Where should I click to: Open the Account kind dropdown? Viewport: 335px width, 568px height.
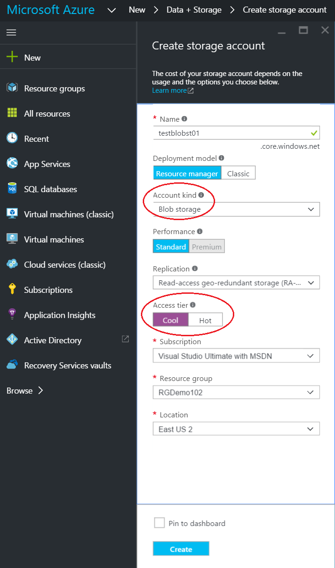pos(236,209)
